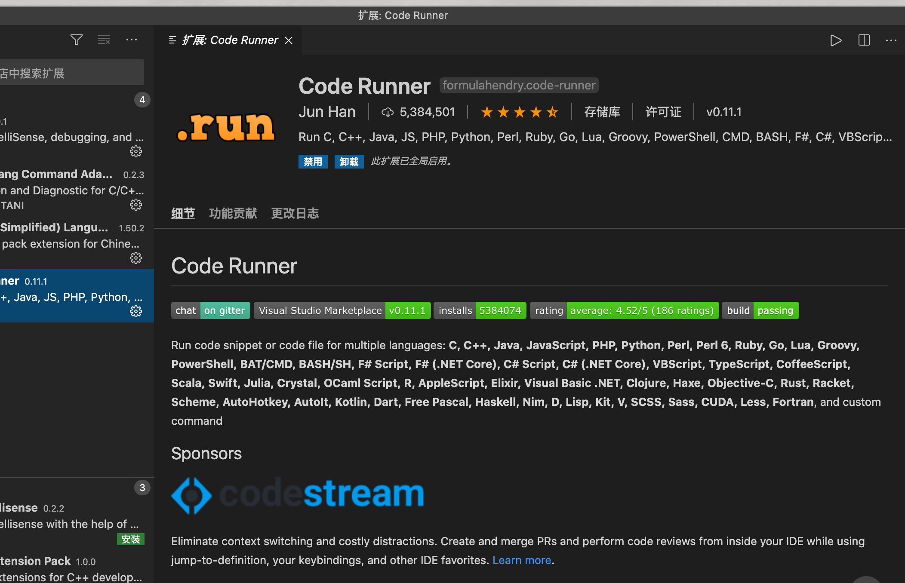Open the 许可证 license link
The height and width of the screenshot is (583, 905).
[x=663, y=112]
